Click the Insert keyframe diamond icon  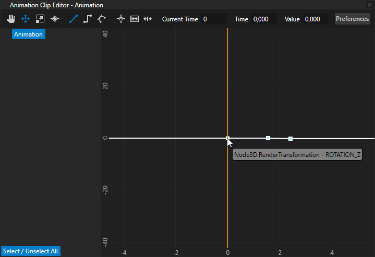(54, 19)
